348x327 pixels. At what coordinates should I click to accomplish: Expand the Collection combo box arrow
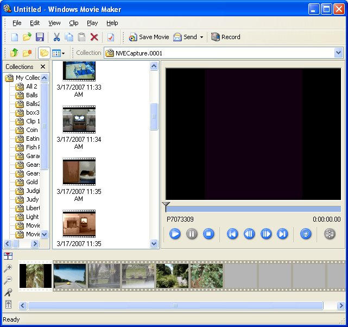coord(338,53)
